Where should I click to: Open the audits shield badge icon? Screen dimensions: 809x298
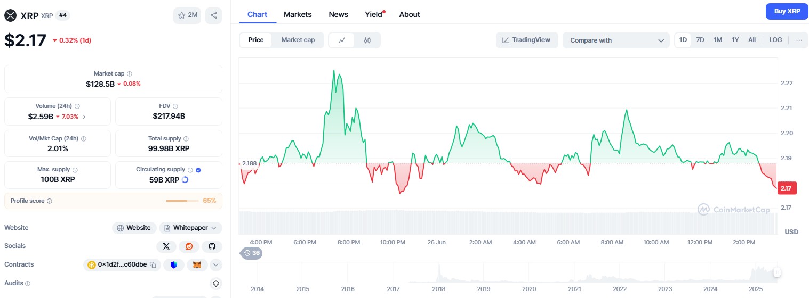(215, 283)
